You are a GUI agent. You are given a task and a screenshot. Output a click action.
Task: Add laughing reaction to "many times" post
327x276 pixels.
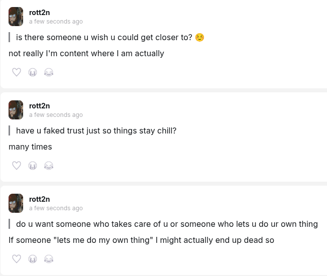pos(49,166)
